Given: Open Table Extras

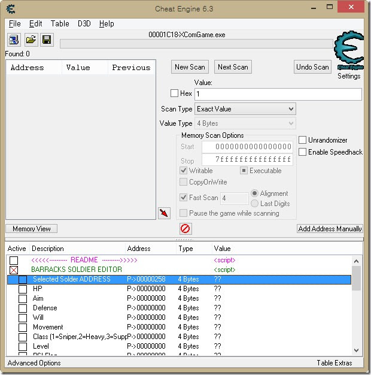Looking at the screenshot, I should click(x=334, y=363).
